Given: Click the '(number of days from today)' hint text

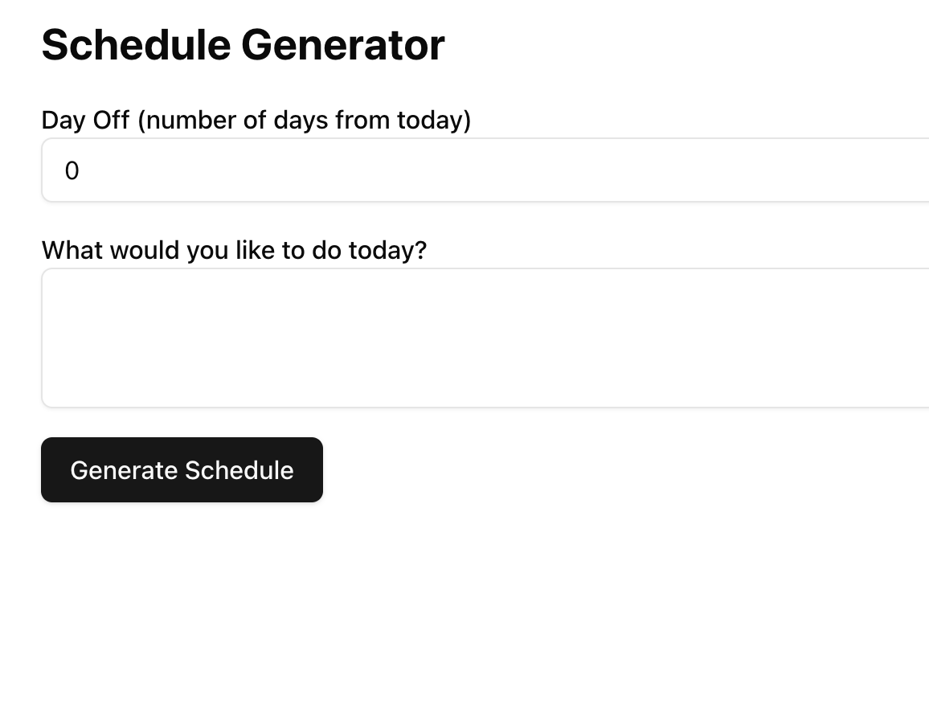Looking at the screenshot, I should [305, 121].
